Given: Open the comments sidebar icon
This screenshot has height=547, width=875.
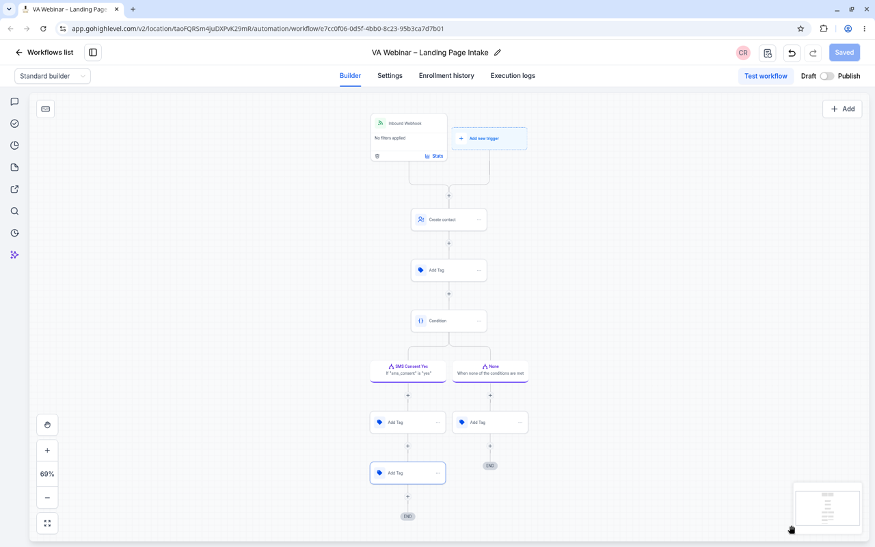Looking at the screenshot, I should pyautogui.click(x=14, y=102).
